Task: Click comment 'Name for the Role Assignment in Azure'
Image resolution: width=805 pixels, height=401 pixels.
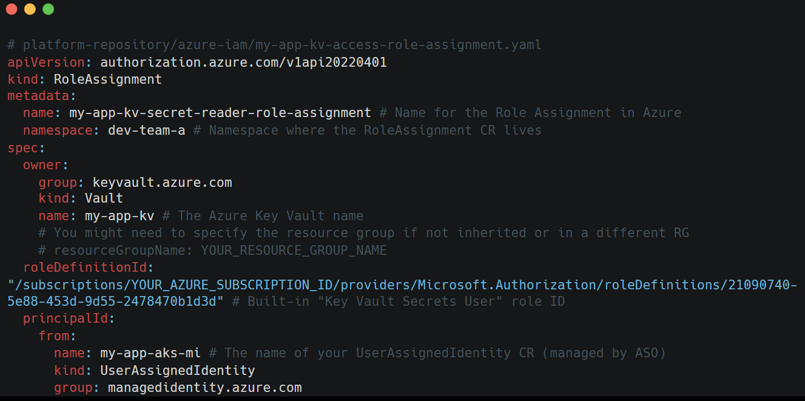Action: click(x=530, y=113)
